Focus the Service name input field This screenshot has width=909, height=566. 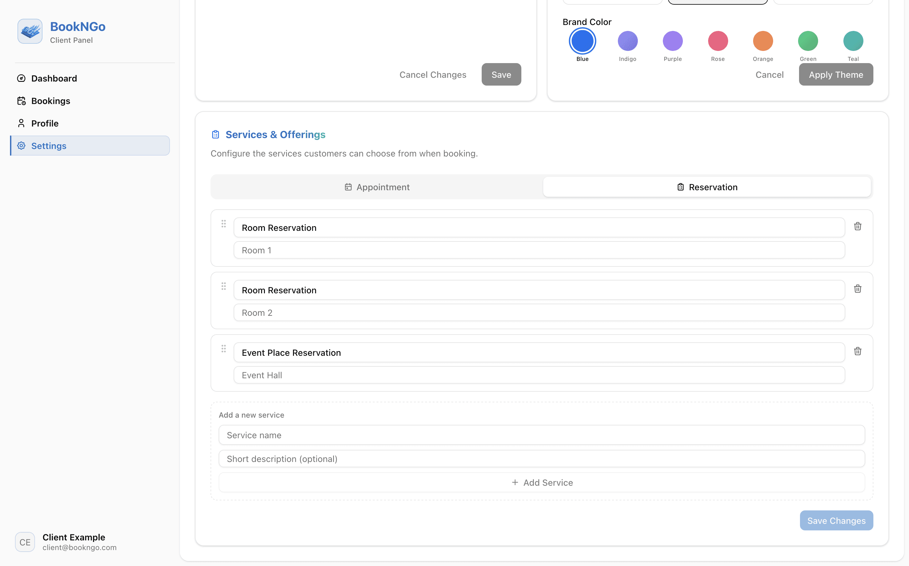click(x=542, y=435)
